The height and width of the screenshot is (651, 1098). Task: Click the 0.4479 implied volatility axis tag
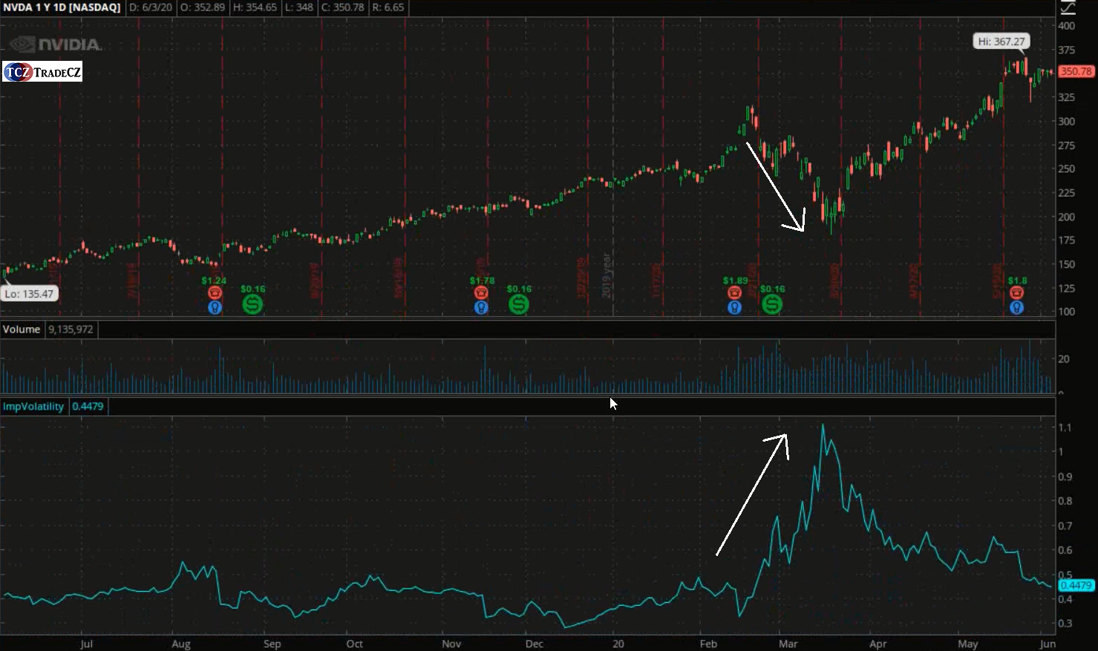coord(1075,586)
